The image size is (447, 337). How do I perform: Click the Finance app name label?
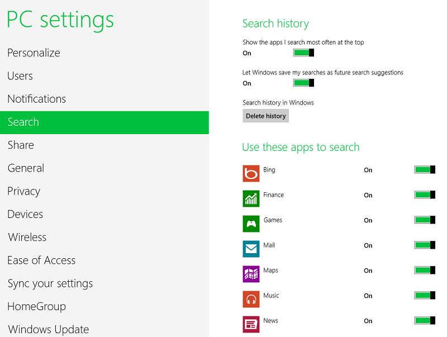click(x=273, y=194)
